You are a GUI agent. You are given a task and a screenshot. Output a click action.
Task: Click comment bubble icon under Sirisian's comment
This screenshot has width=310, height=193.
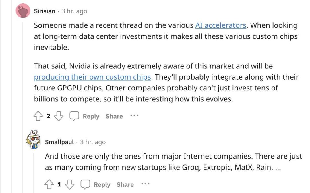[x=74, y=116]
